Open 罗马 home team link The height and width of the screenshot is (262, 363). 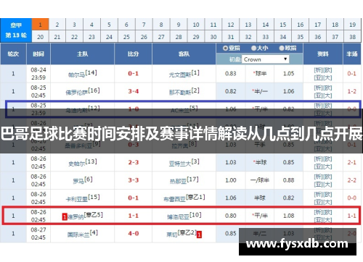click(x=78, y=181)
